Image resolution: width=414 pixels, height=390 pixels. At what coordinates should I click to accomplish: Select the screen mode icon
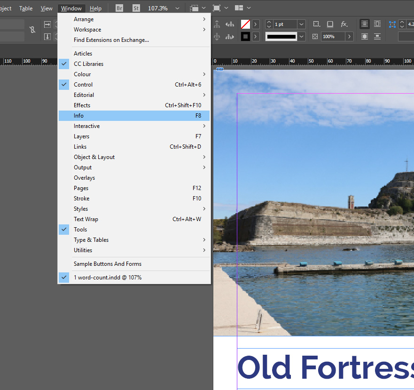(217, 8)
